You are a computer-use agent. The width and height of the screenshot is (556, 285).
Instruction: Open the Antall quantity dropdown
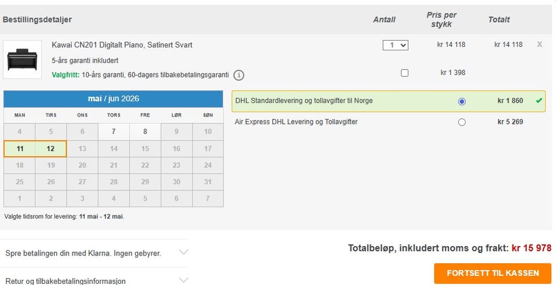click(x=396, y=45)
